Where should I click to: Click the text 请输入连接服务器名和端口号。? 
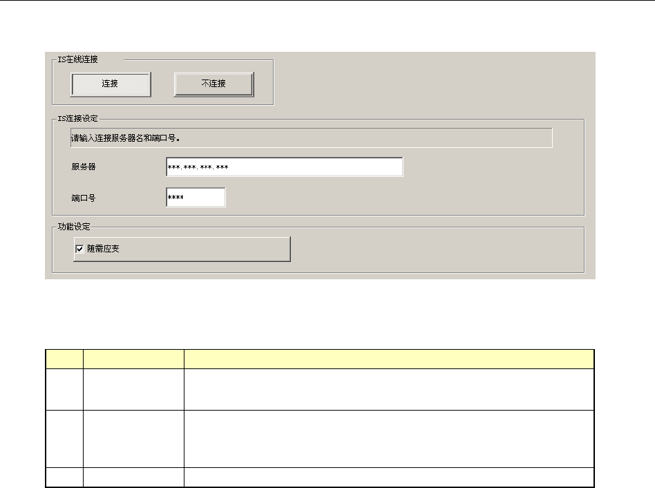(x=126, y=138)
